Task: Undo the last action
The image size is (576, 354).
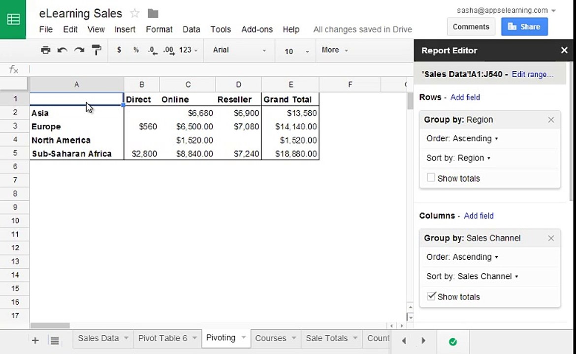Action: [62, 50]
